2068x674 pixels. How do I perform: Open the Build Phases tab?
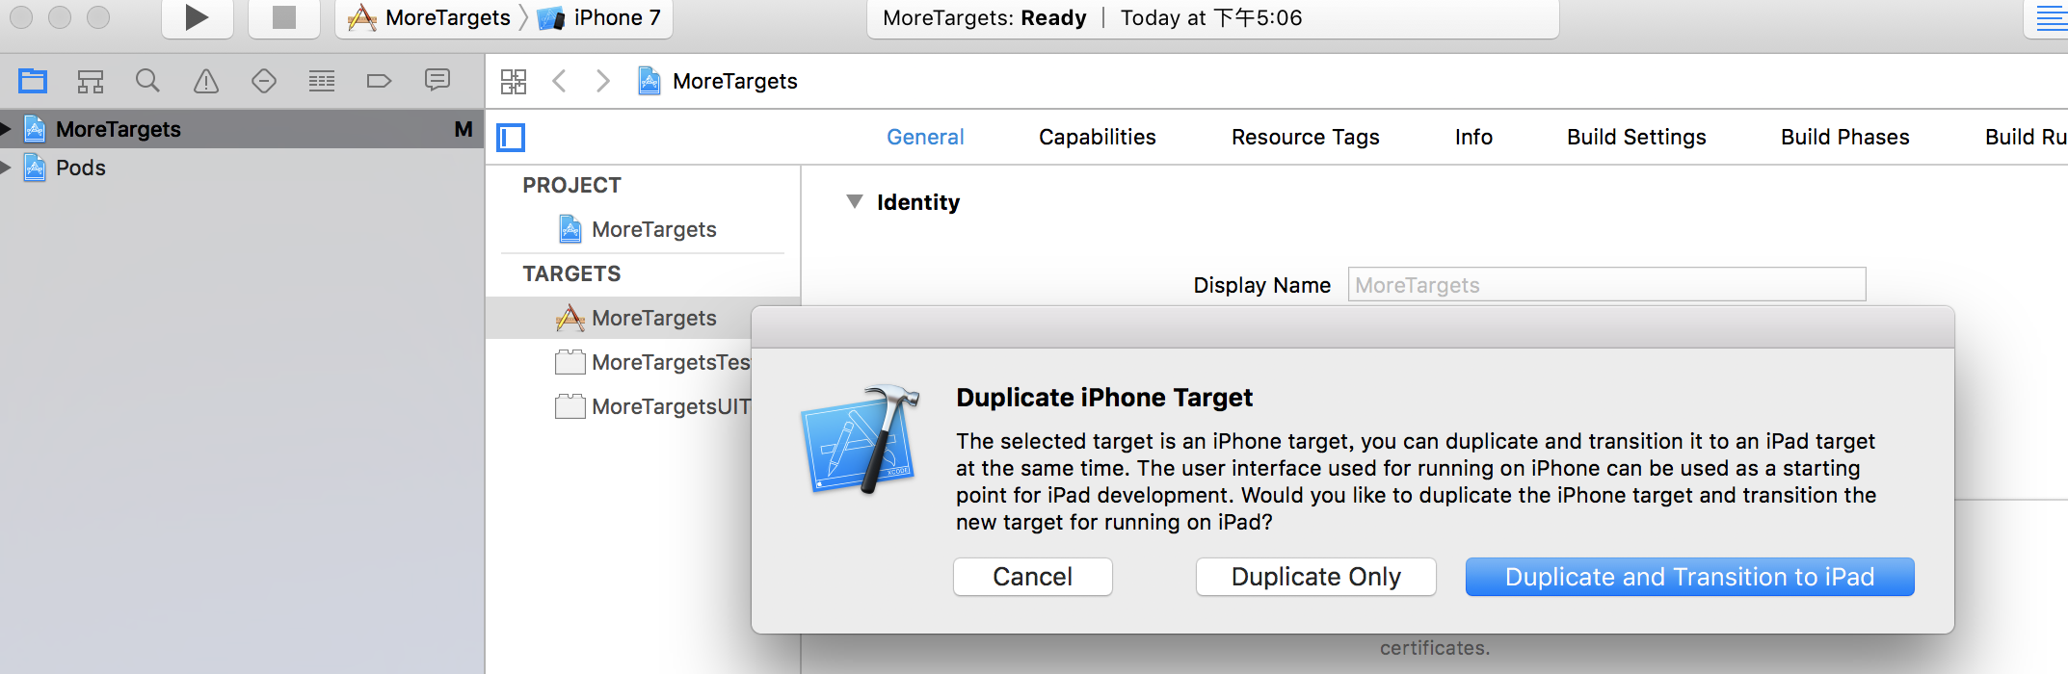(1844, 137)
